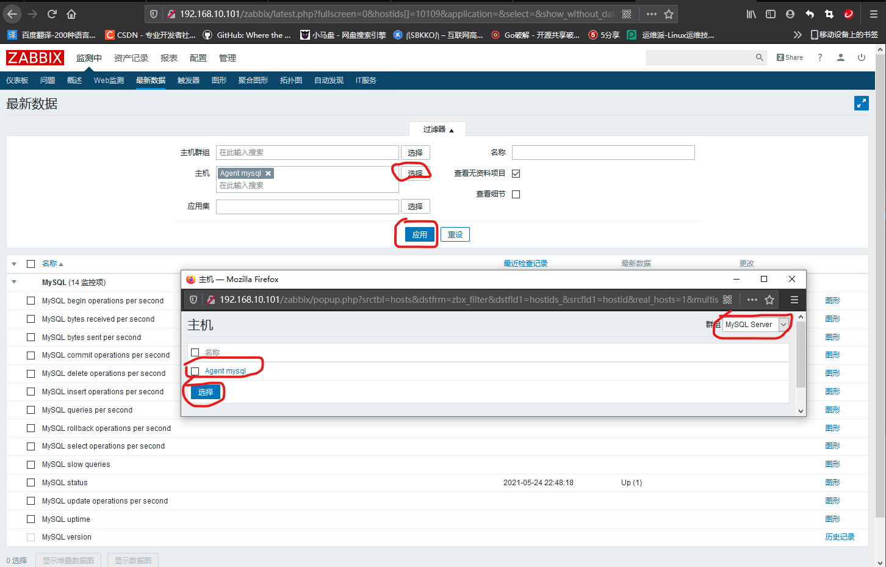
Task: Open the Firefox account icon
Action: pyautogui.click(x=790, y=13)
